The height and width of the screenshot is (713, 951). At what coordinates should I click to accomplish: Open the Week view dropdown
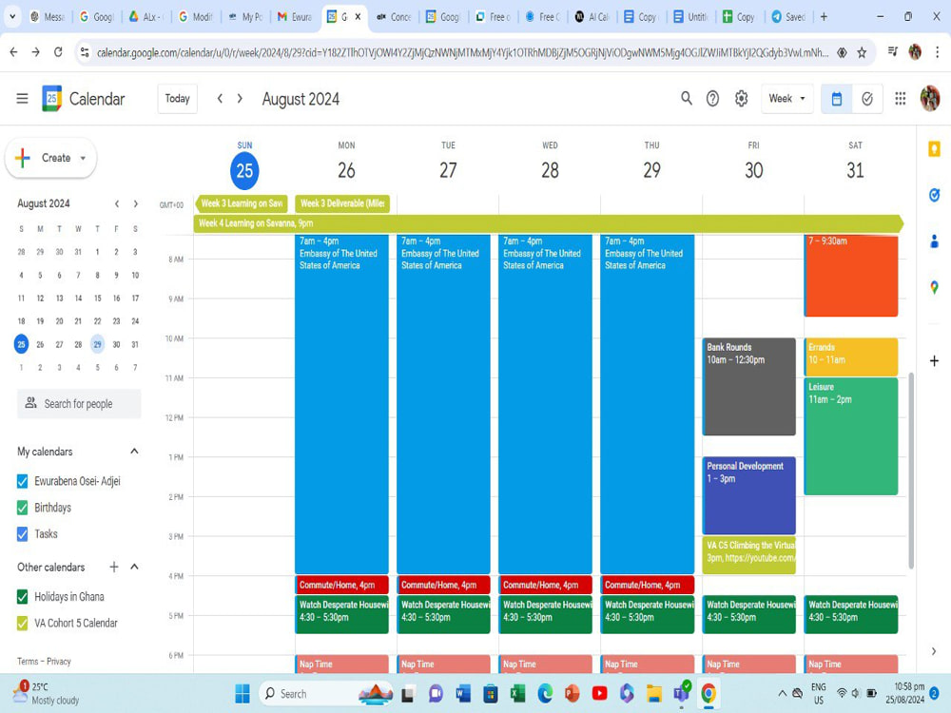point(786,99)
